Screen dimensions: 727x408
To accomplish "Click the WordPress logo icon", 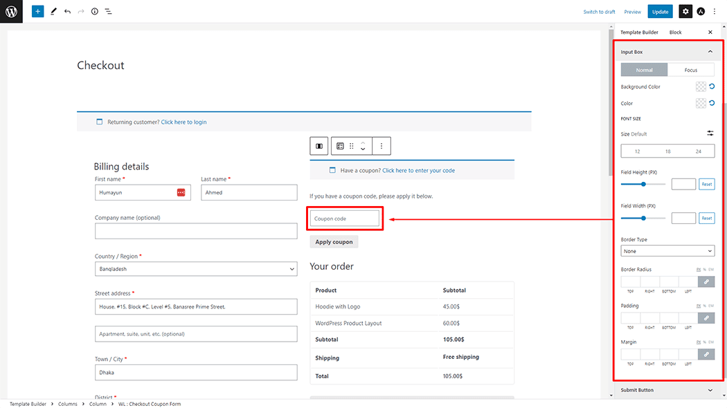I will (x=12, y=12).
